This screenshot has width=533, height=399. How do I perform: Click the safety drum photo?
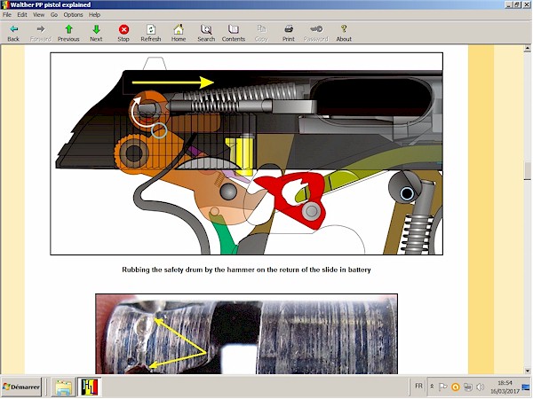click(x=246, y=334)
